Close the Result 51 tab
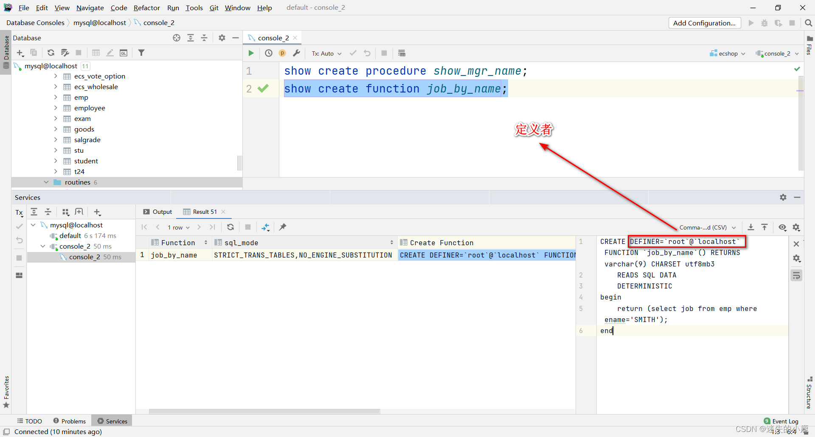The height and width of the screenshot is (437, 815). pos(223,212)
